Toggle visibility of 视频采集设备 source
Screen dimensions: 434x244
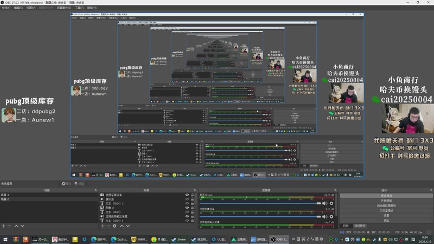pyautogui.click(x=187, y=195)
